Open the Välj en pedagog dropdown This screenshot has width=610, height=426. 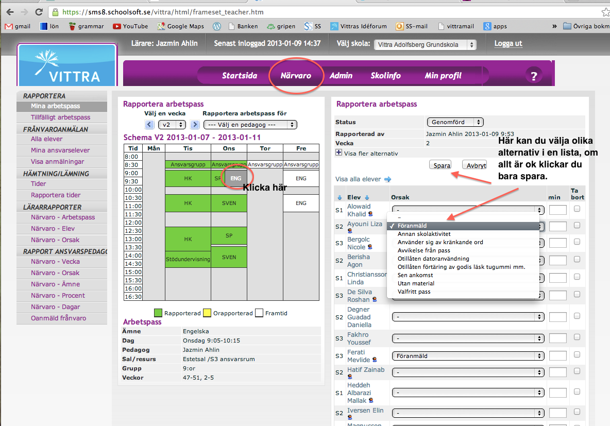coord(250,125)
